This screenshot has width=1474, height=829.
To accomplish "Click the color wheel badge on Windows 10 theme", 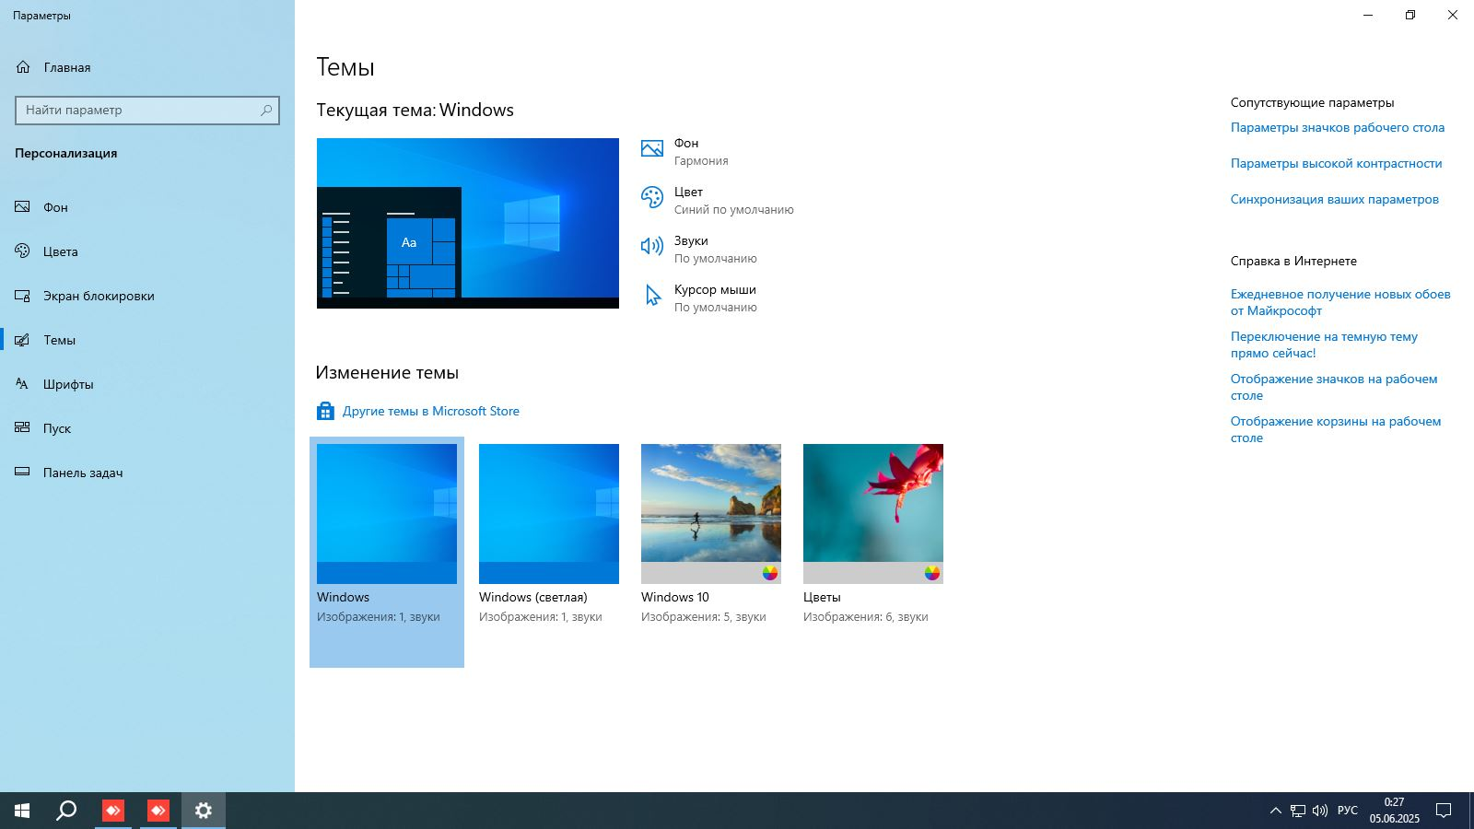I will click(x=770, y=573).
